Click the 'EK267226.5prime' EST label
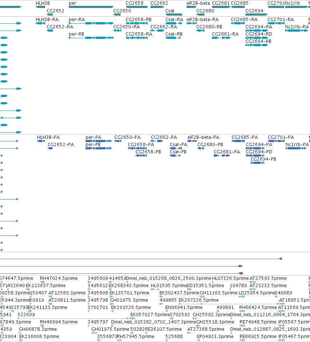This screenshot has width=310, height=342. [199, 300]
